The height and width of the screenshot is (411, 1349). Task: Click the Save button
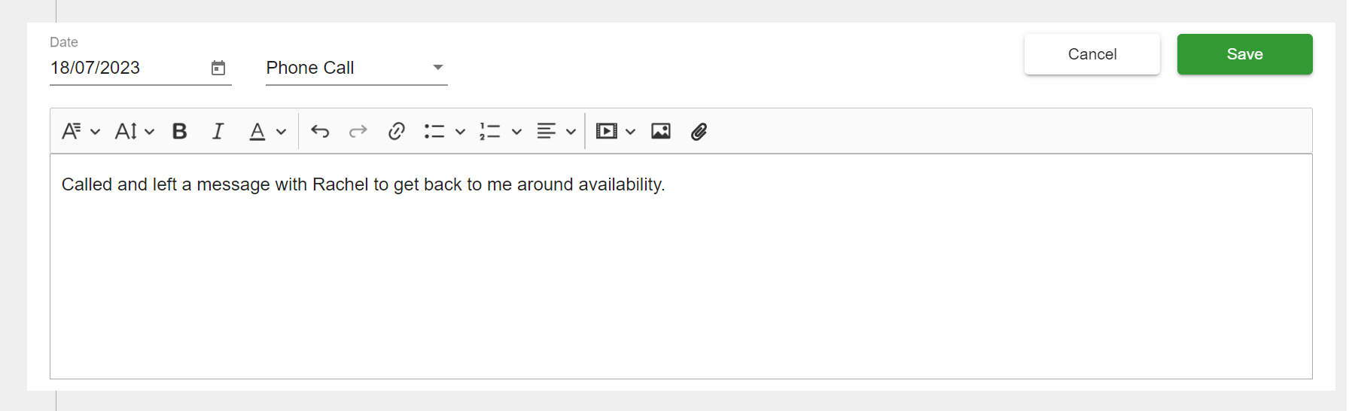(1245, 54)
